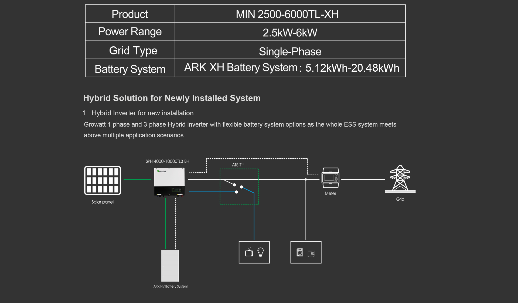The height and width of the screenshot is (303, 518).
Task: Click the ARK HV battery unit image
Action: (170, 266)
